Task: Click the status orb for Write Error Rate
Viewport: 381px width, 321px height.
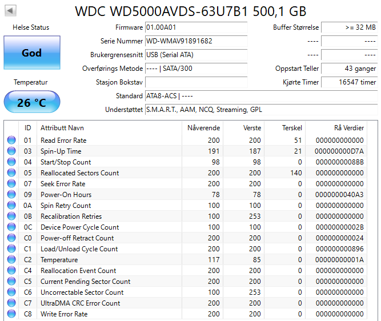Action: point(11,314)
